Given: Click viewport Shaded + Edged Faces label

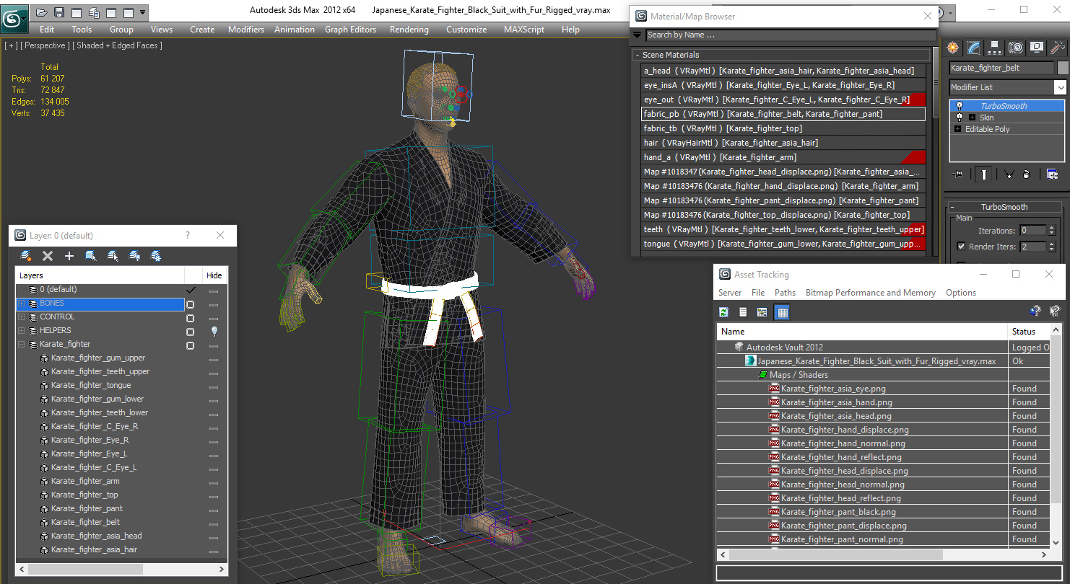Looking at the screenshot, I should 119,45.
